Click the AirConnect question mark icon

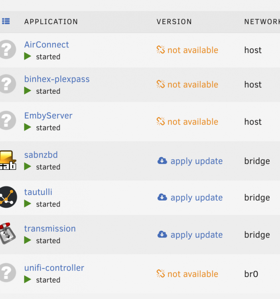coord(8,49)
